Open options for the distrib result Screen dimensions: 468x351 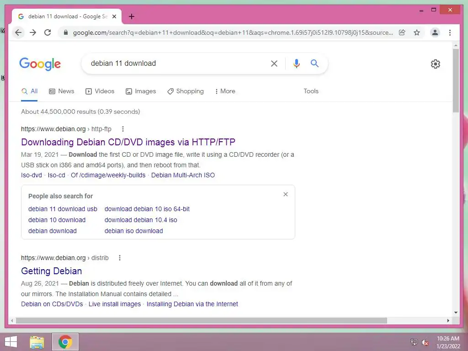tap(120, 258)
